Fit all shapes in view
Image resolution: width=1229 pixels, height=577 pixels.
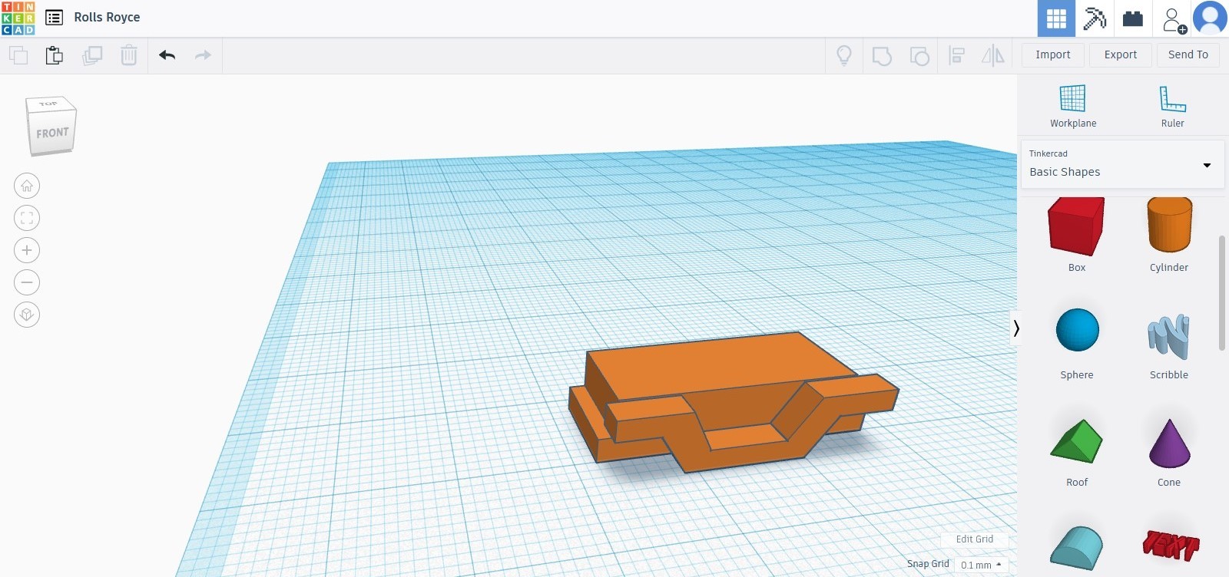coord(27,218)
